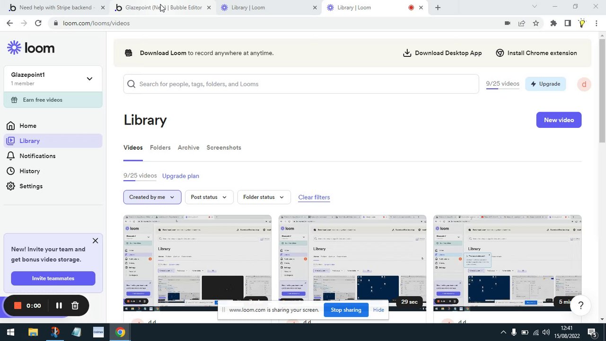Click the Upgrade plan link
Screen dimensions: 606x341
(181, 176)
